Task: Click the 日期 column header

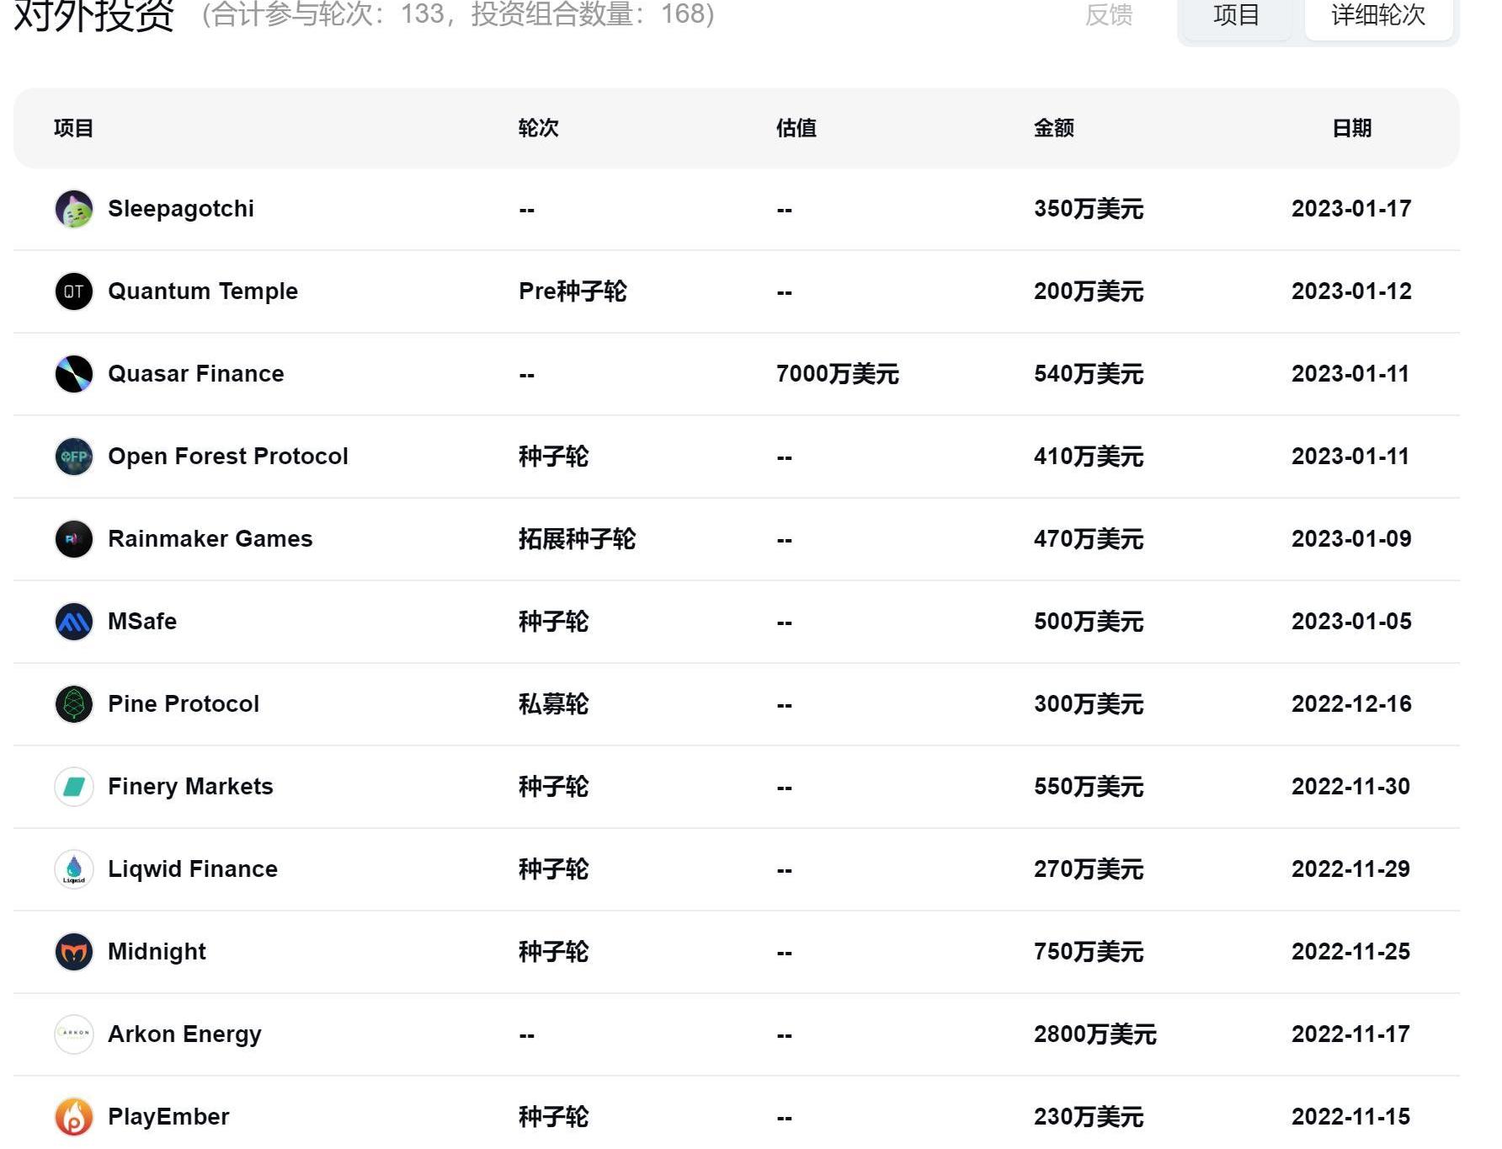Action: click(x=1352, y=128)
